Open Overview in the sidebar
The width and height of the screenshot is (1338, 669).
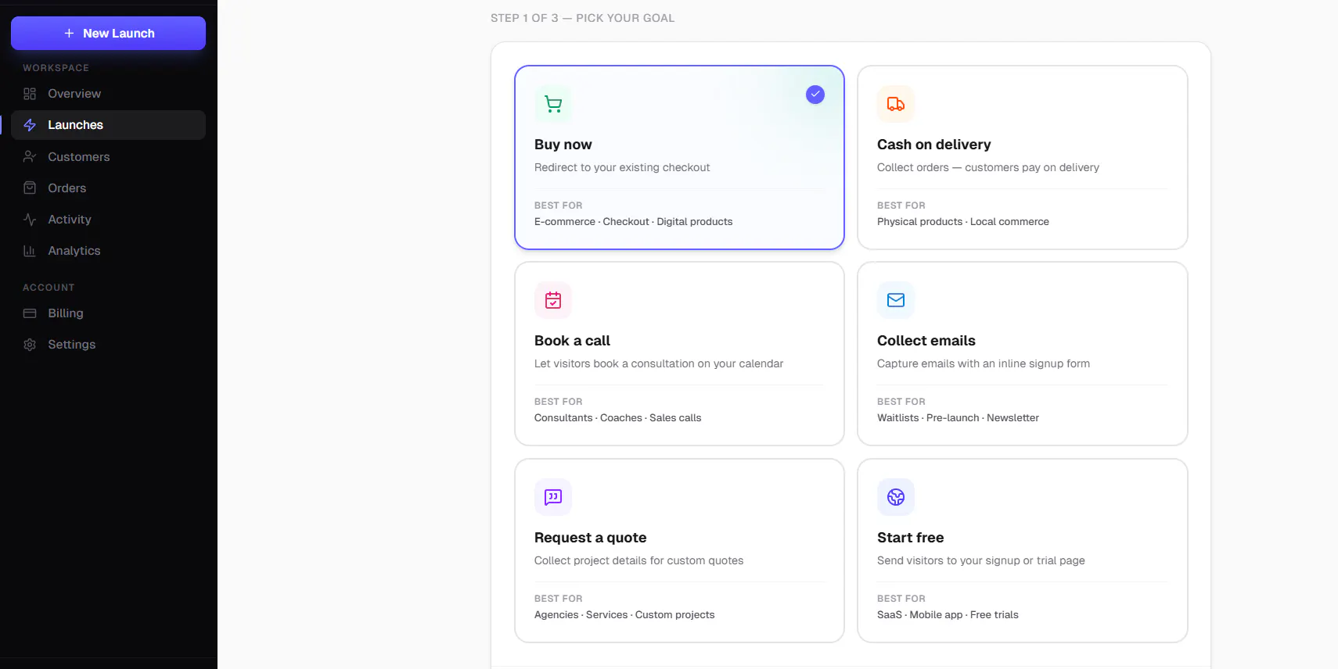pyautogui.click(x=108, y=94)
